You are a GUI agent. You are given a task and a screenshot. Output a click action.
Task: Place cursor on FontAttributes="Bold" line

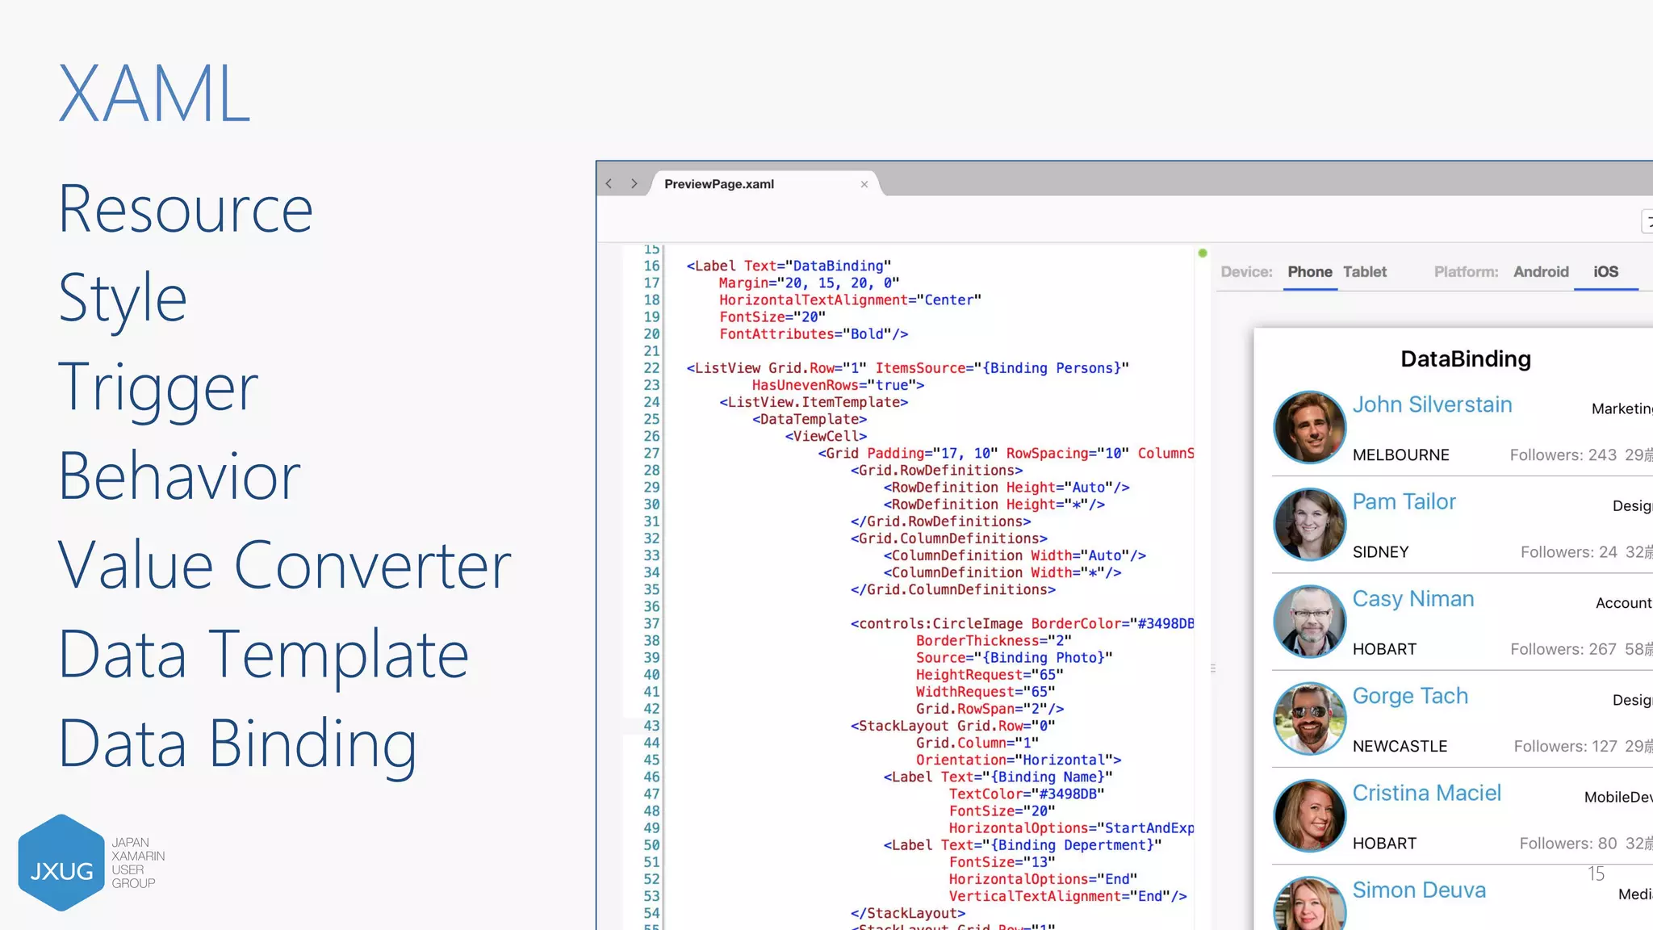coord(814,334)
